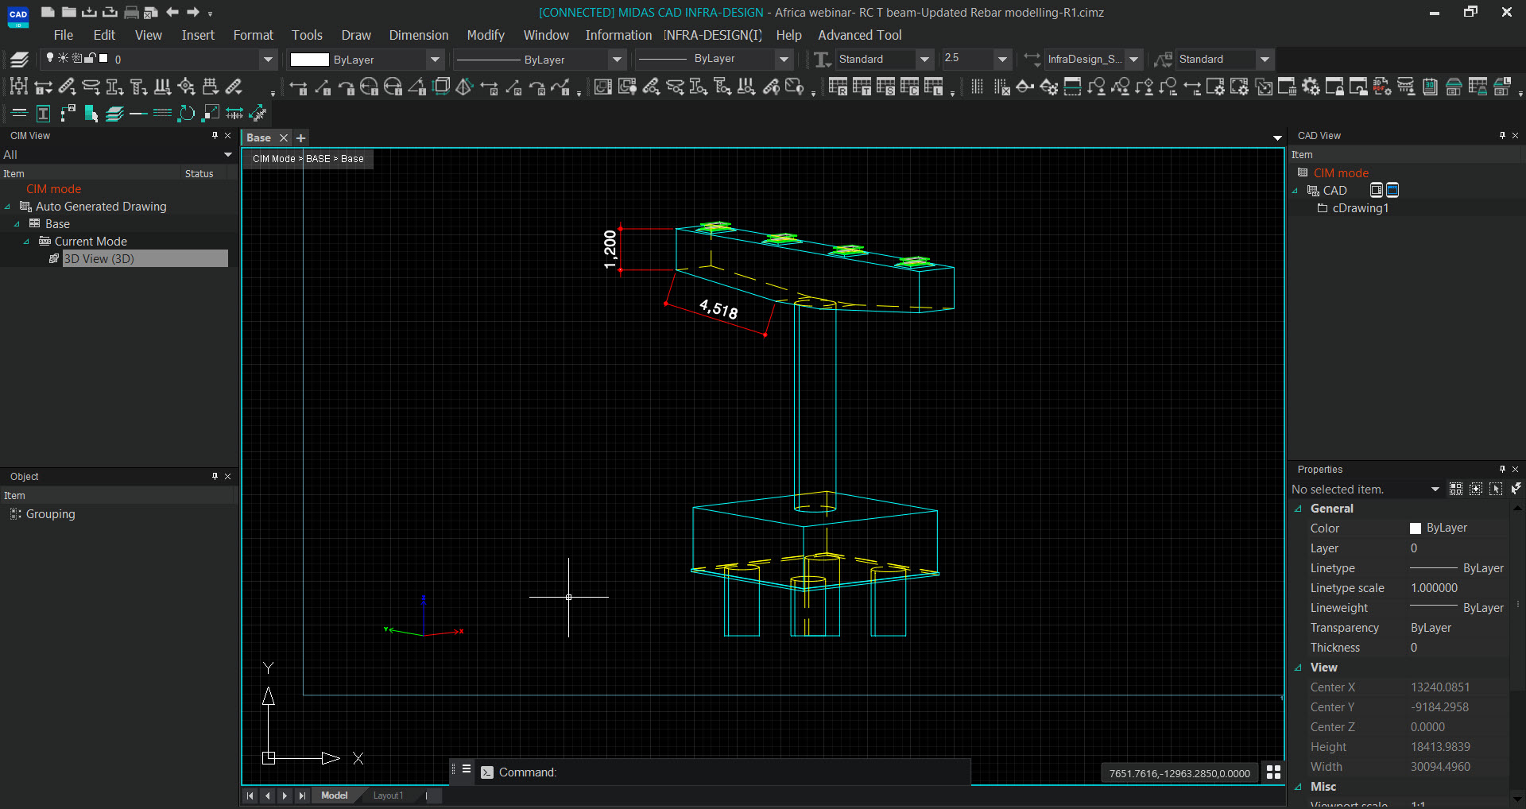The height and width of the screenshot is (809, 1526).
Task: Click the text frame 'I' icon in third toolbar row
Action: [43, 114]
